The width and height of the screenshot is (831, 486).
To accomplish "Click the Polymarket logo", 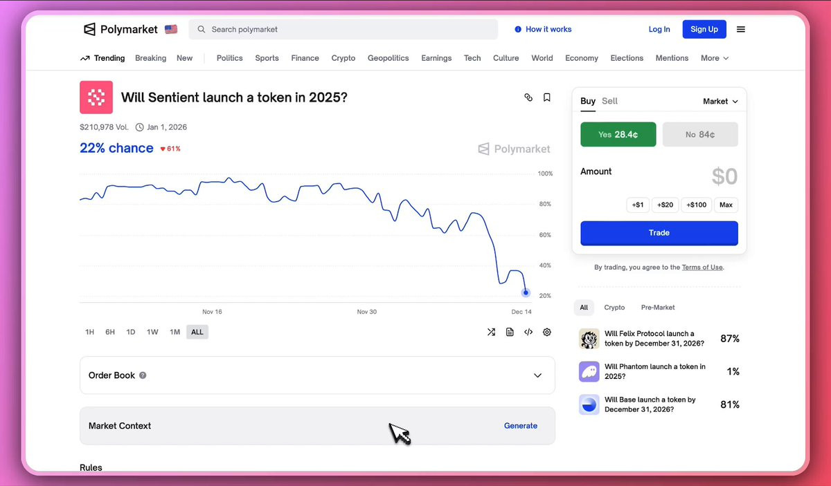I will click(120, 30).
